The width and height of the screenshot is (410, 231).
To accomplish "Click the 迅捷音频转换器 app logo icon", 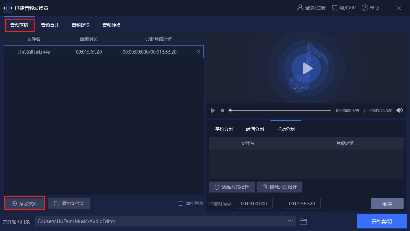I will click(x=8, y=8).
